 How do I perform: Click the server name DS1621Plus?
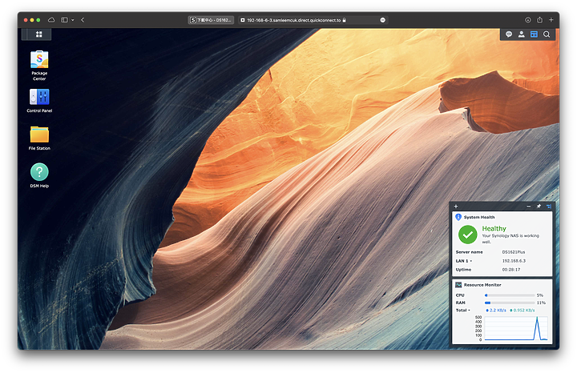pyautogui.click(x=514, y=252)
